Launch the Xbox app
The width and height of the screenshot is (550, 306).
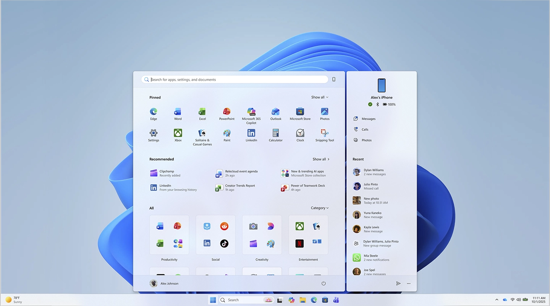(x=178, y=135)
